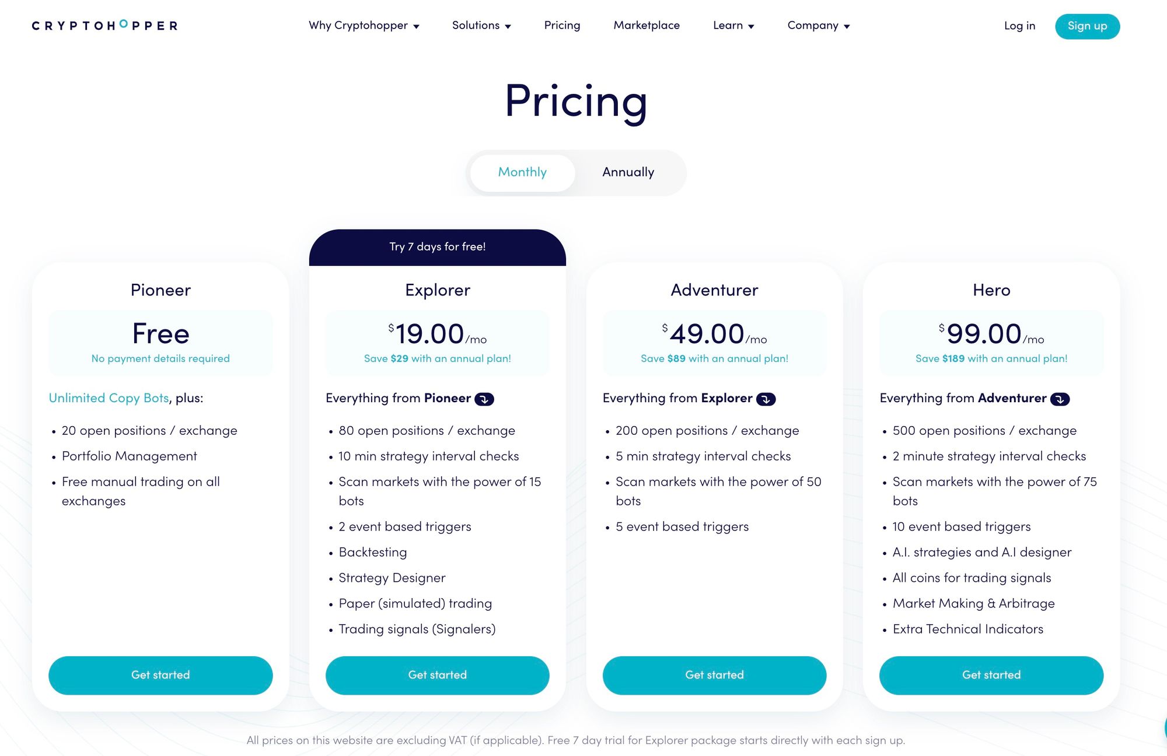Image resolution: width=1167 pixels, height=756 pixels.
Task: Click Get started for Explorer plan
Action: click(x=437, y=676)
